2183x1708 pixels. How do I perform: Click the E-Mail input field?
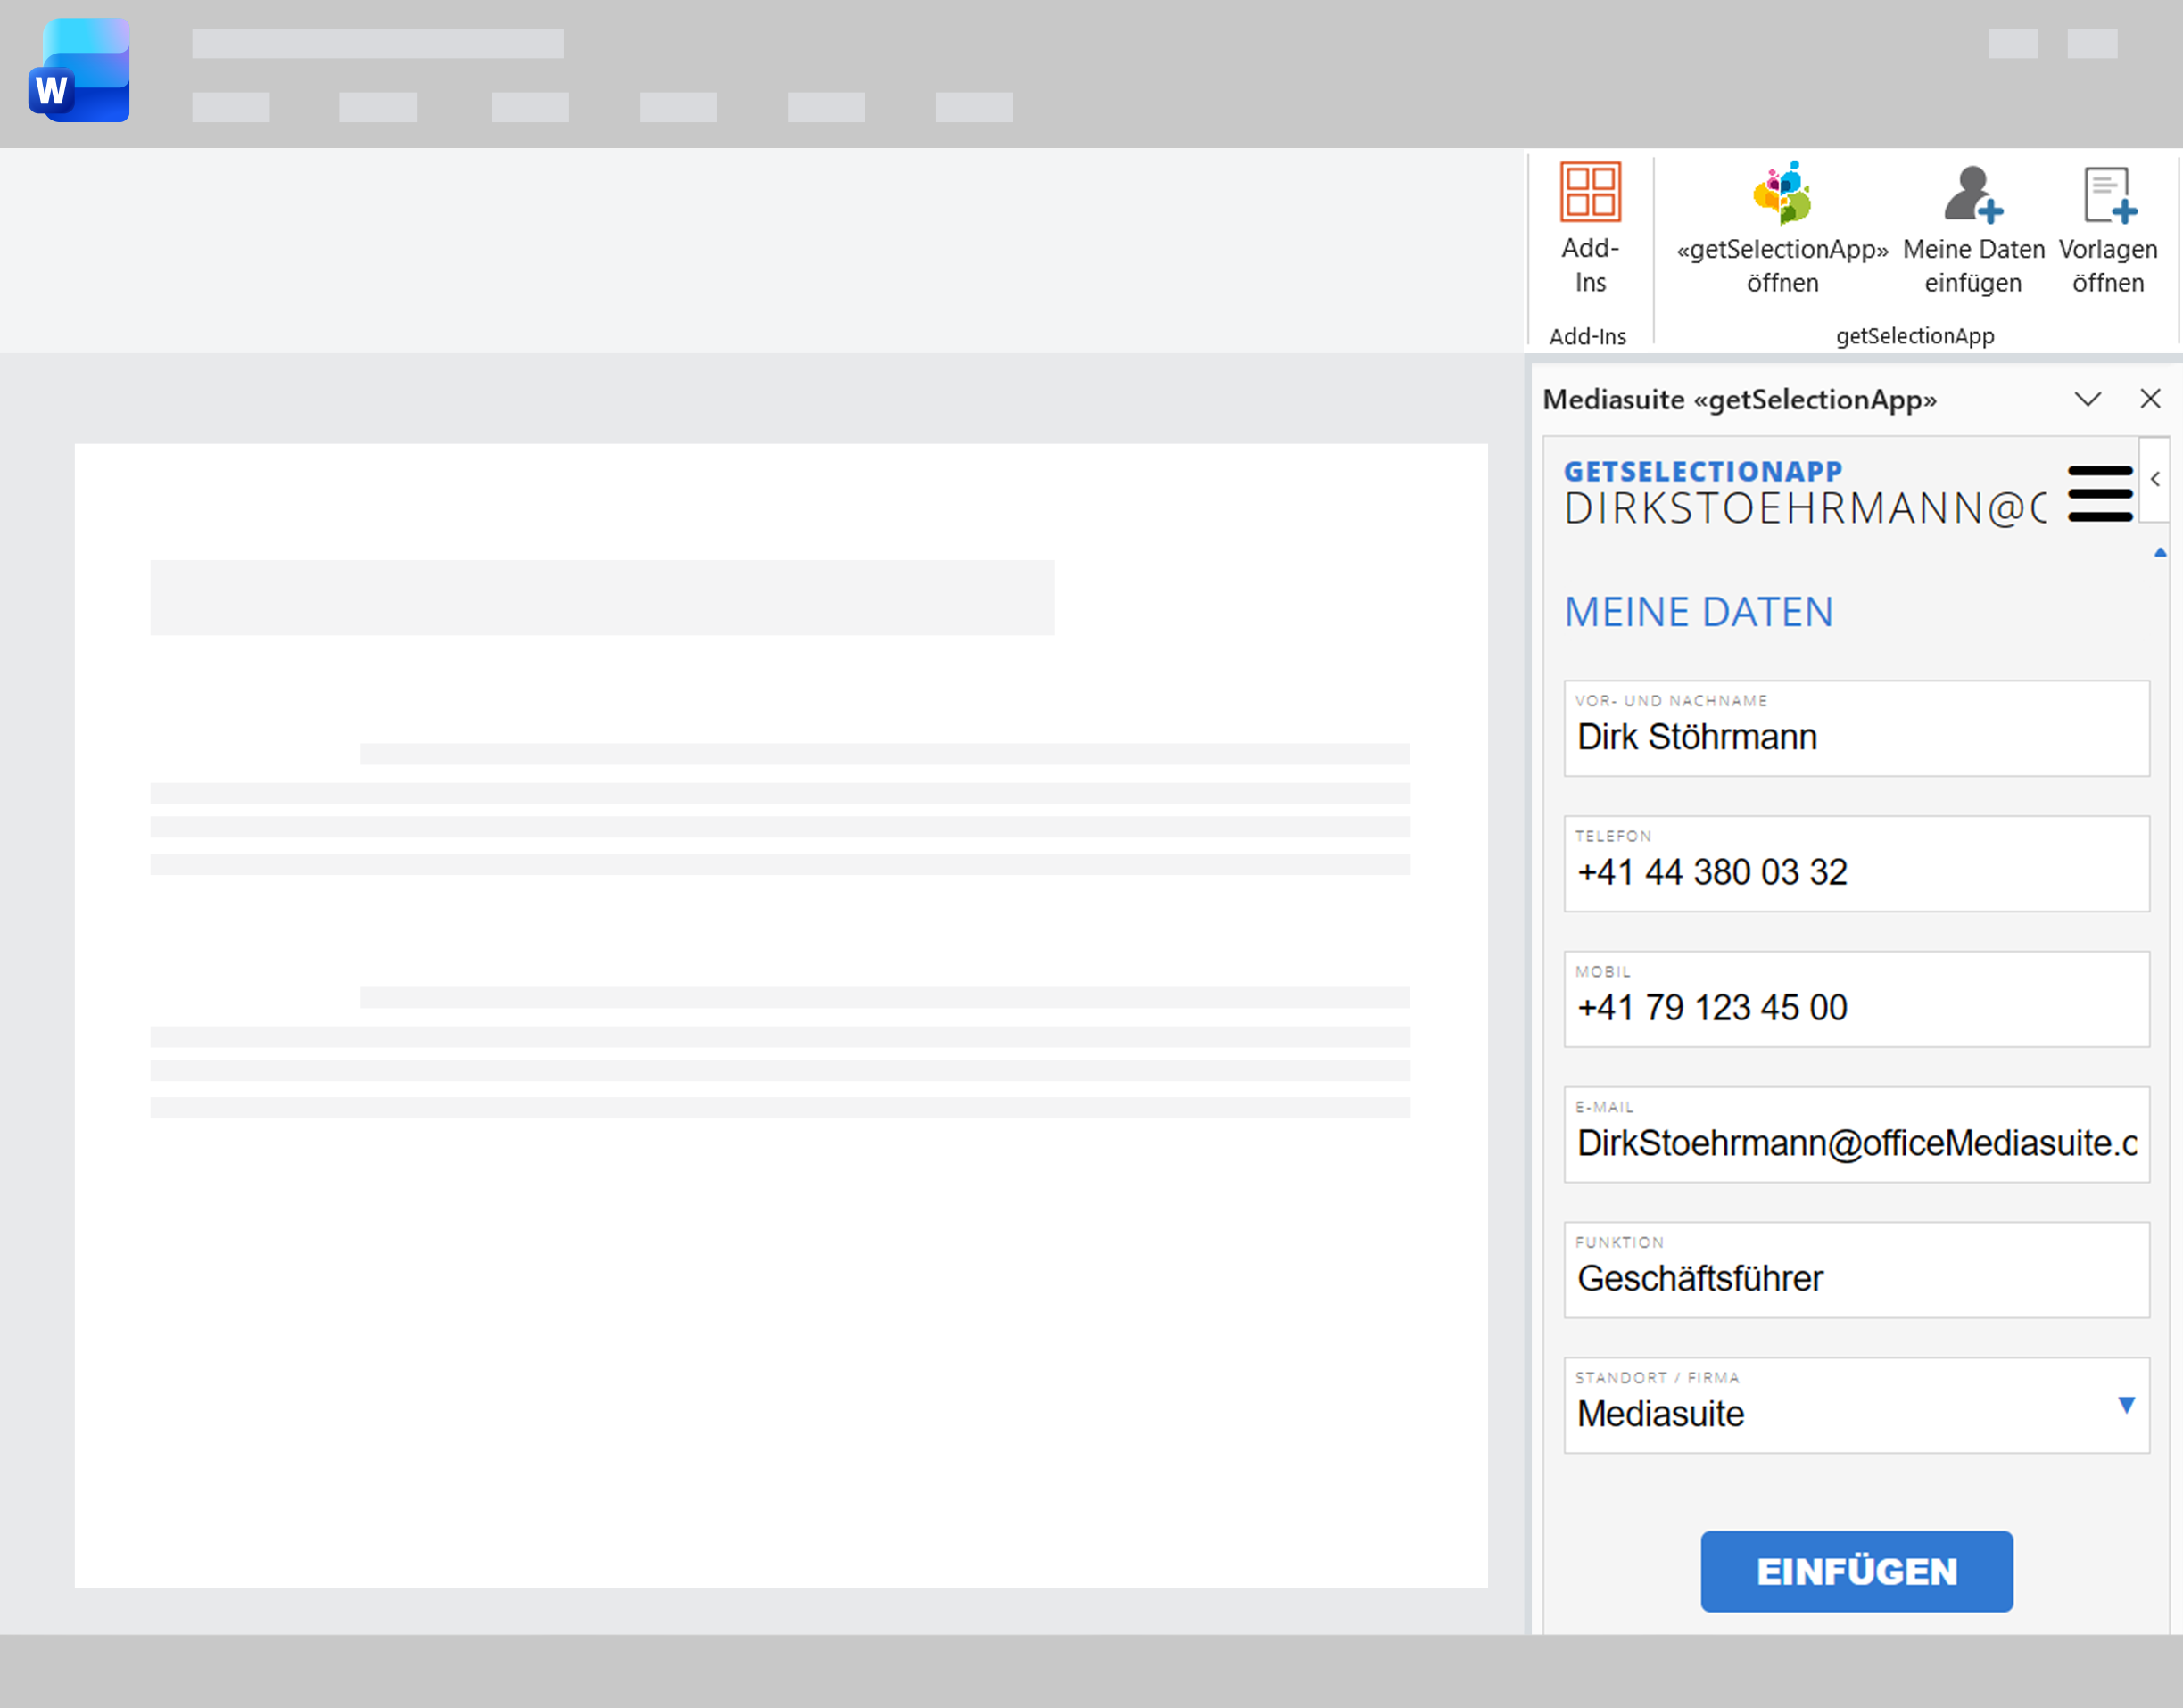coord(1856,1134)
